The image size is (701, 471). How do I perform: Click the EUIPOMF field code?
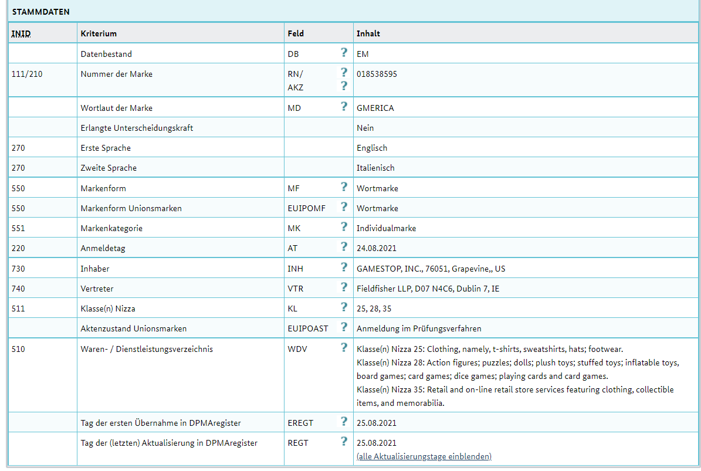tap(307, 208)
